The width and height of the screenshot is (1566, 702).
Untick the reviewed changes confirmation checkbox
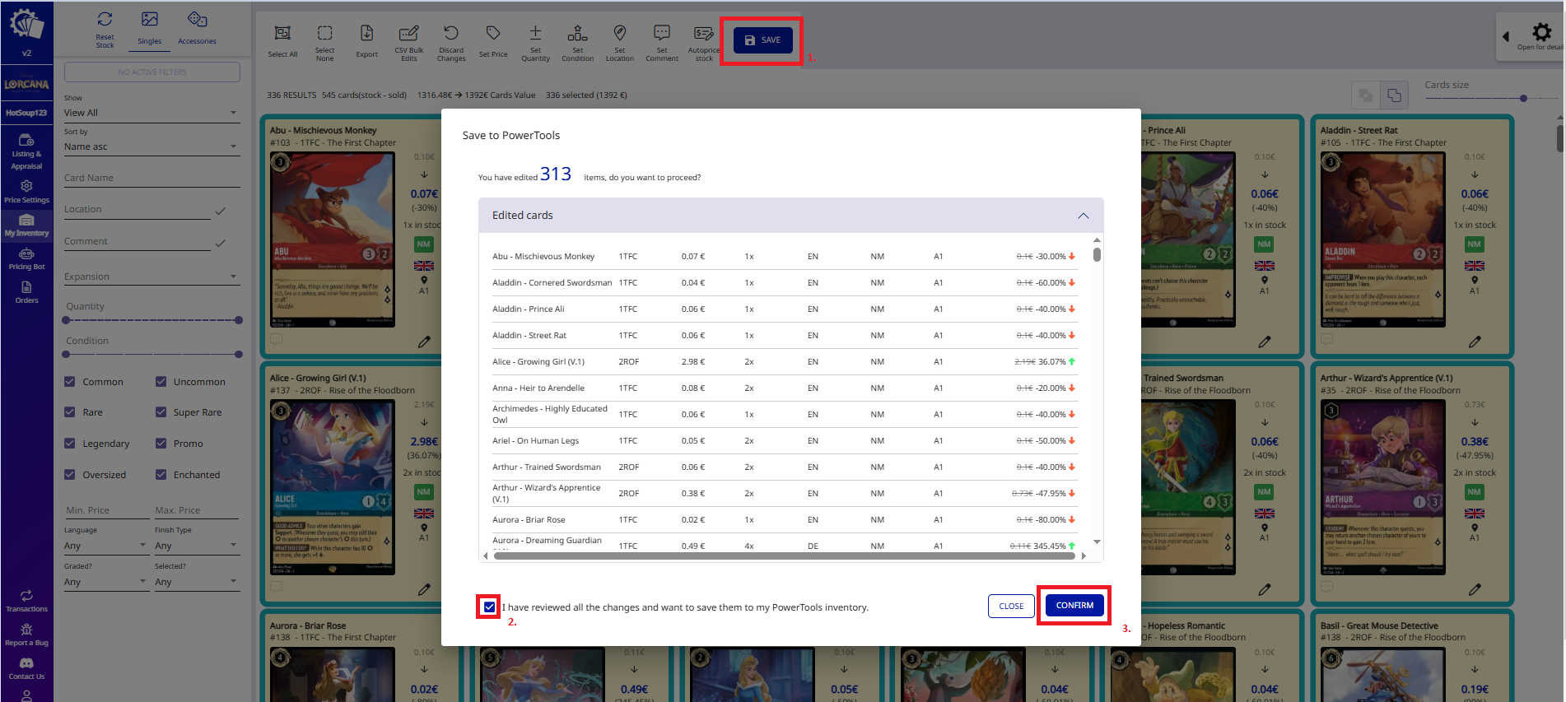(x=490, y=607)
